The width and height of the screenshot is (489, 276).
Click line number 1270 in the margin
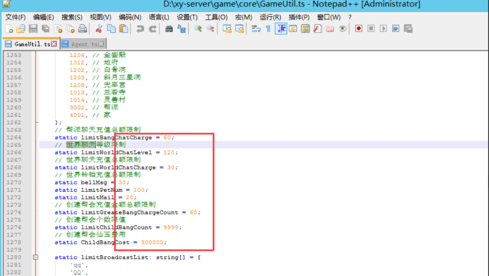[14, 183]
